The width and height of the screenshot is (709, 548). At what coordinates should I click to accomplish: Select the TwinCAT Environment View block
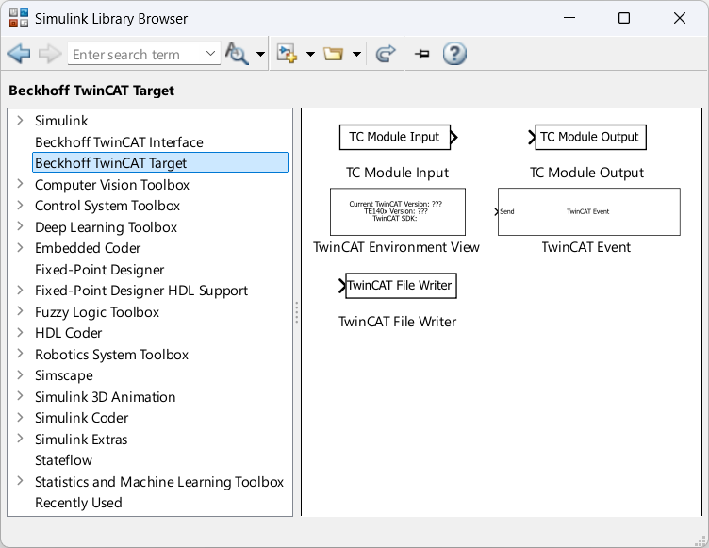click(398, 211)
